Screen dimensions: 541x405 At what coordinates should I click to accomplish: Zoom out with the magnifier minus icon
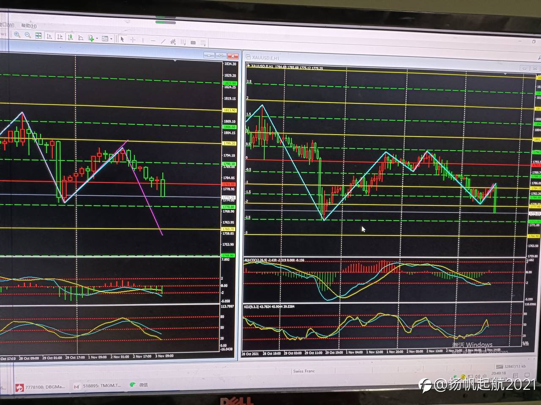pos(28,35)
